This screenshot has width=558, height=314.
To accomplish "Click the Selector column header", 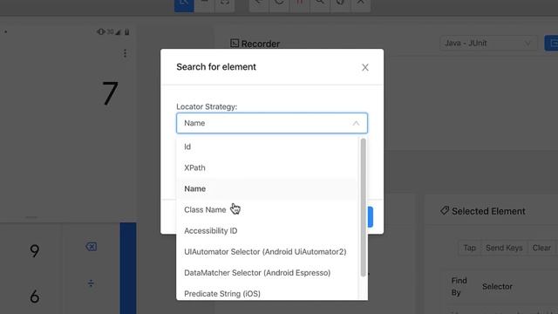I will coord(497,287).
